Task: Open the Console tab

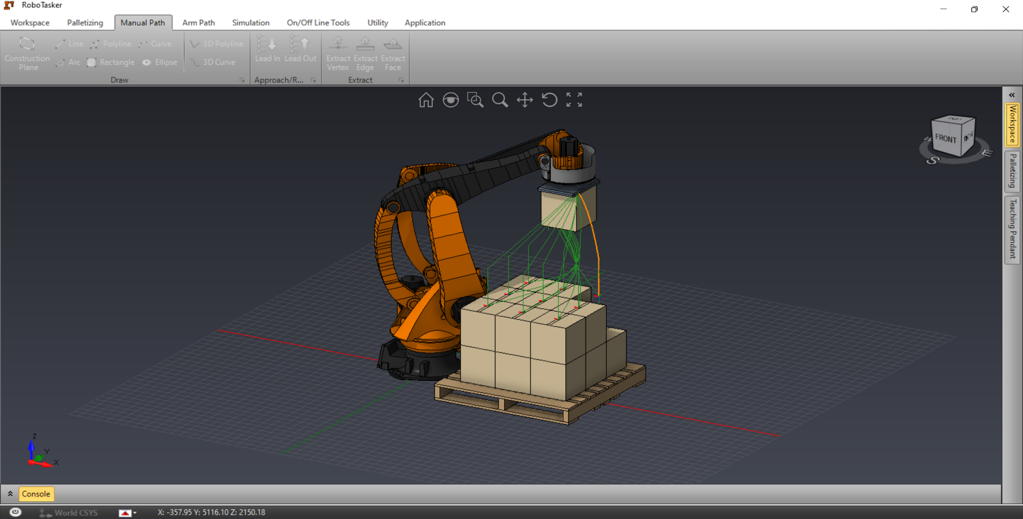Action: pos(36,493)
